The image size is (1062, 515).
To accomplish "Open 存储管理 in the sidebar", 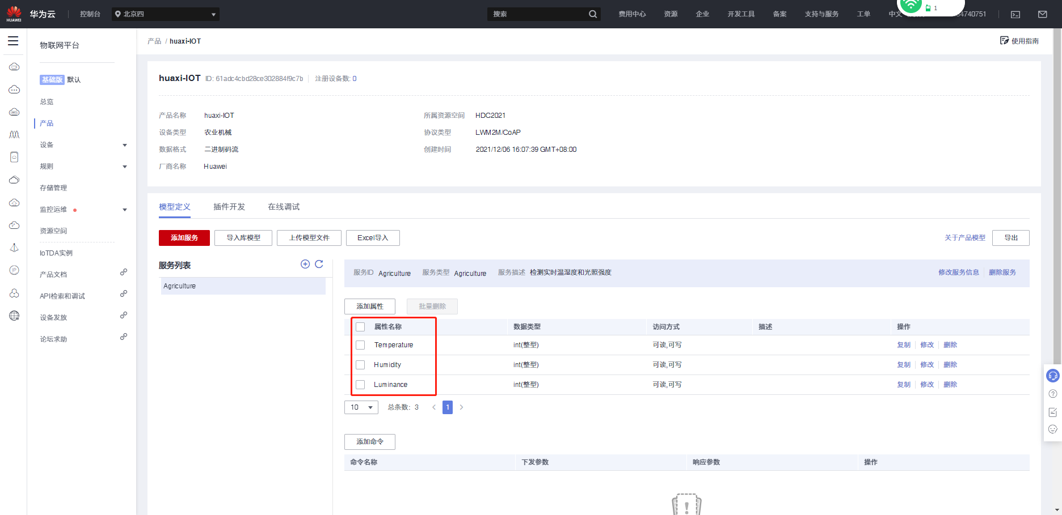I will click(x=53, y=188).
